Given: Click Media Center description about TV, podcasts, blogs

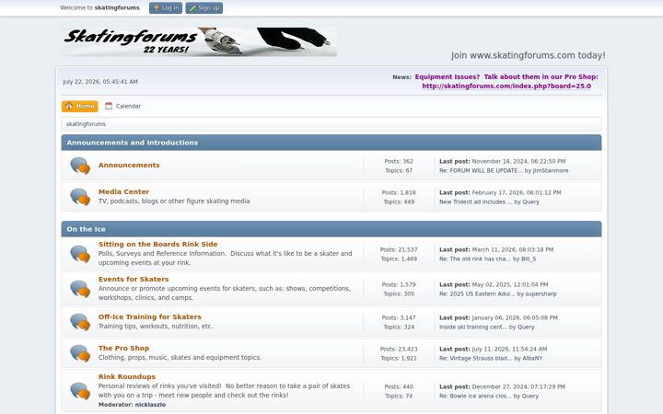Looking at the screenshot, I should 174,201.
